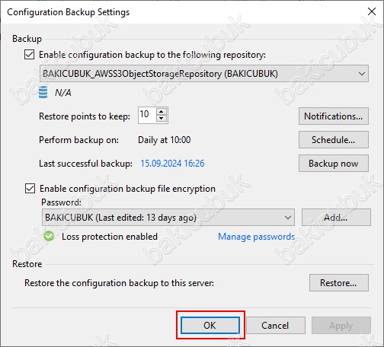Cancel the configuration backup dialog
This screenshot has width=384, height=347.
276,325
